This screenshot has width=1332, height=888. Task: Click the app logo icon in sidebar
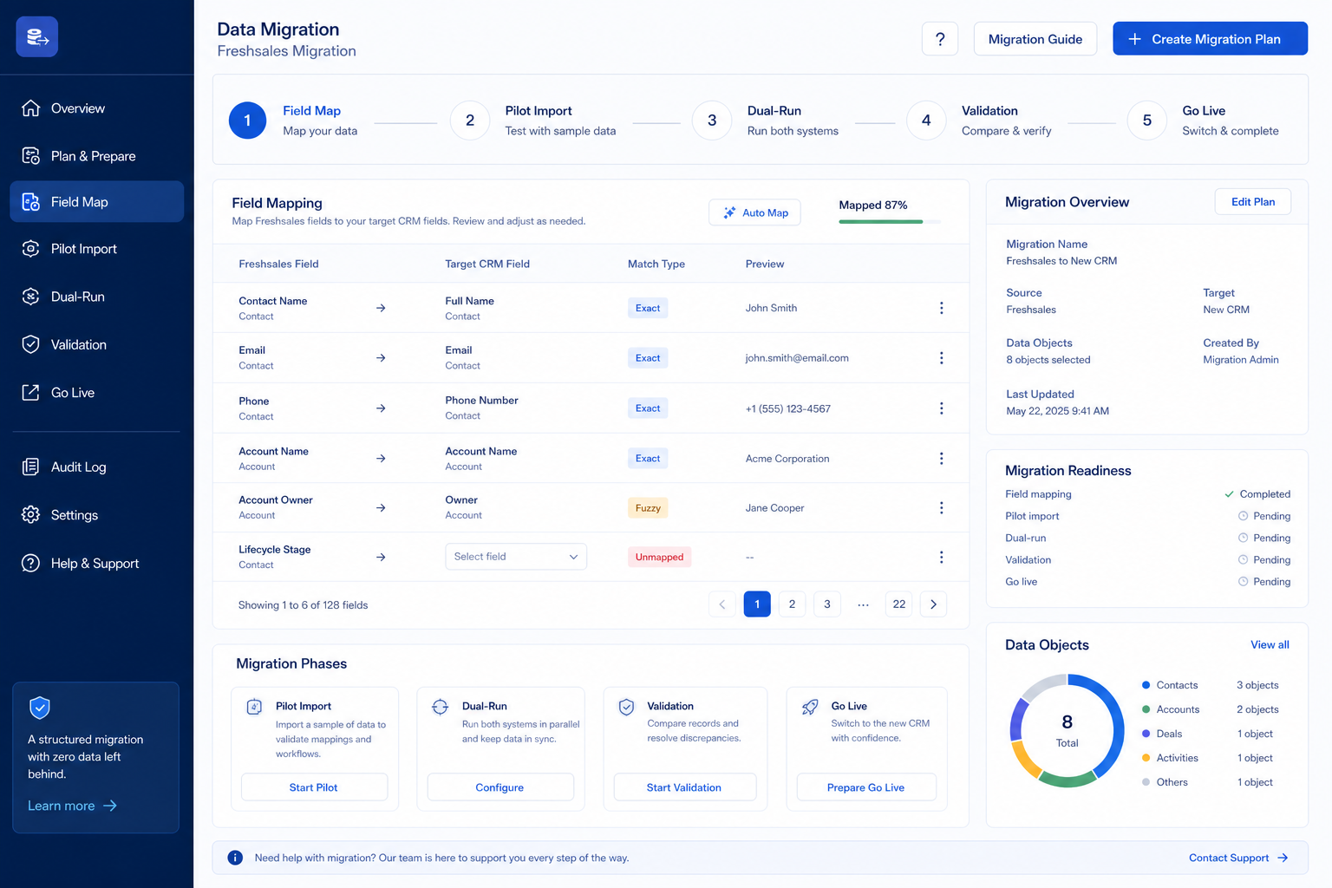37,37
